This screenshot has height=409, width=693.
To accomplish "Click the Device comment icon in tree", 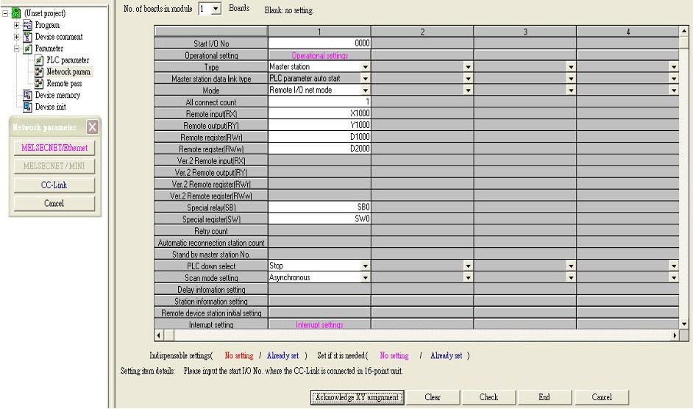I will click(x=27, y=36).
